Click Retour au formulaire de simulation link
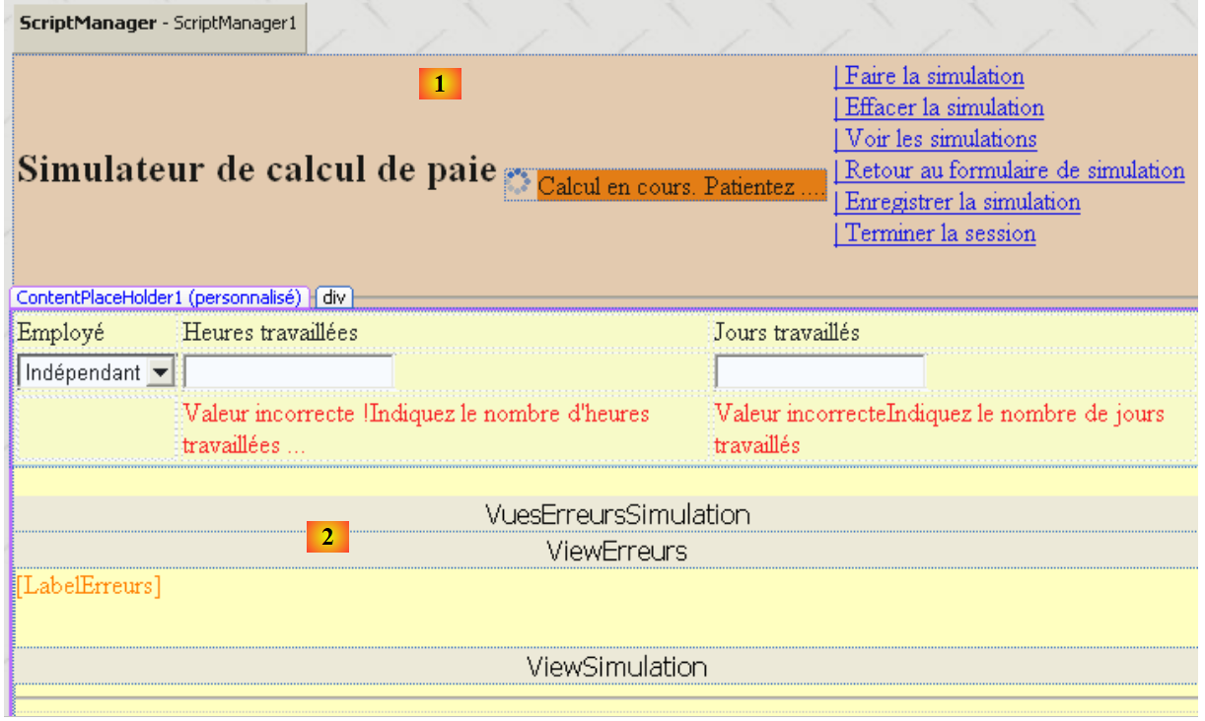The height and width of the screenshot is (721, 1205). click(1009, 170)
